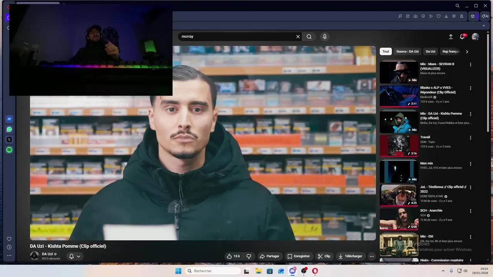Click the YouTube upload/create icon
The height and width of the screenshot is (277, 493).
[451, 37]
